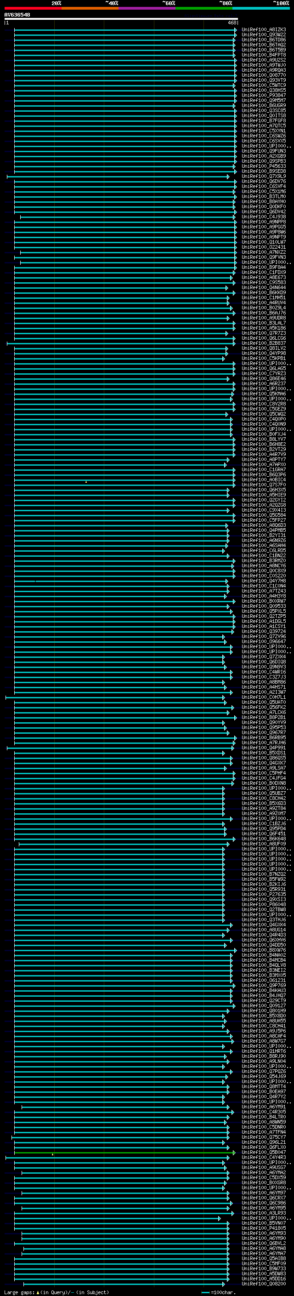The height and width of the screenshot is (1296, 294).
Task: Click the Large gaps legend text
Action: pos(57,1292)
